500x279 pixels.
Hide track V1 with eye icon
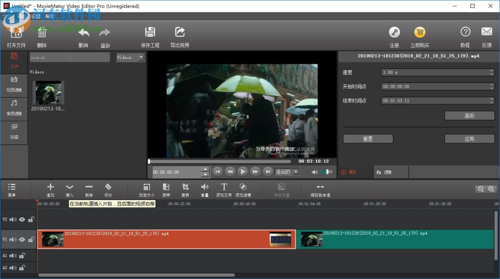(x=21, y=240)
